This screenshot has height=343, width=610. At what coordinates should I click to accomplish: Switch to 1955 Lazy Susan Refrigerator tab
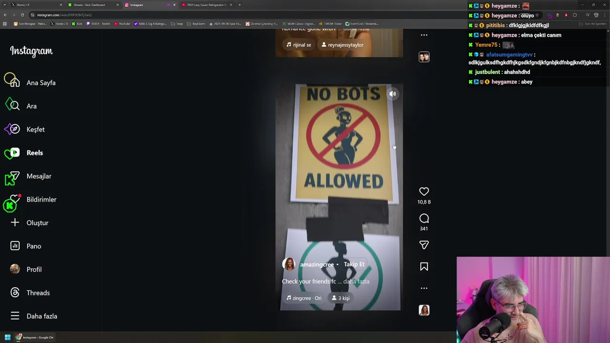[x=206, y=5]
